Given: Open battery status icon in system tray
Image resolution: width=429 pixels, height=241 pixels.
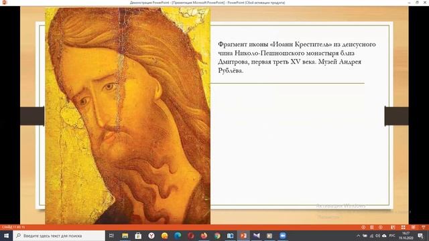Looking at the screenshot, I should pos(365,236).
